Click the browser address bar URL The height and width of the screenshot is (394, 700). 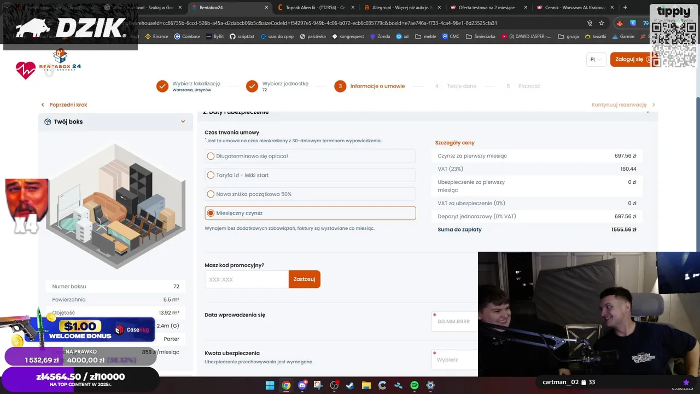(x=317, y=23)
